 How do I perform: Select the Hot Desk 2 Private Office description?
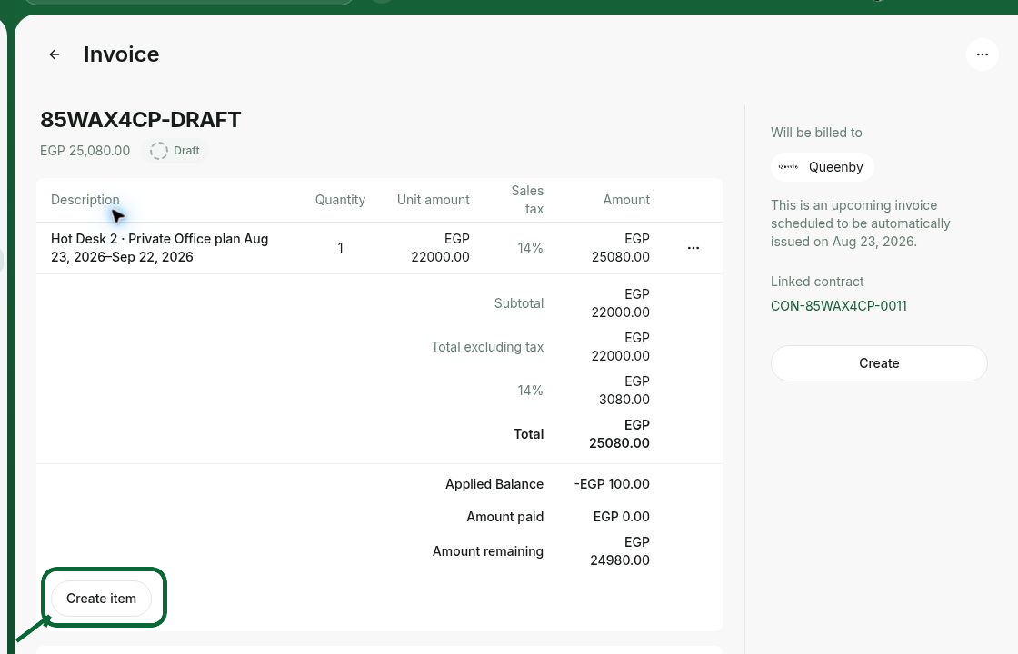tap(160, 248)
